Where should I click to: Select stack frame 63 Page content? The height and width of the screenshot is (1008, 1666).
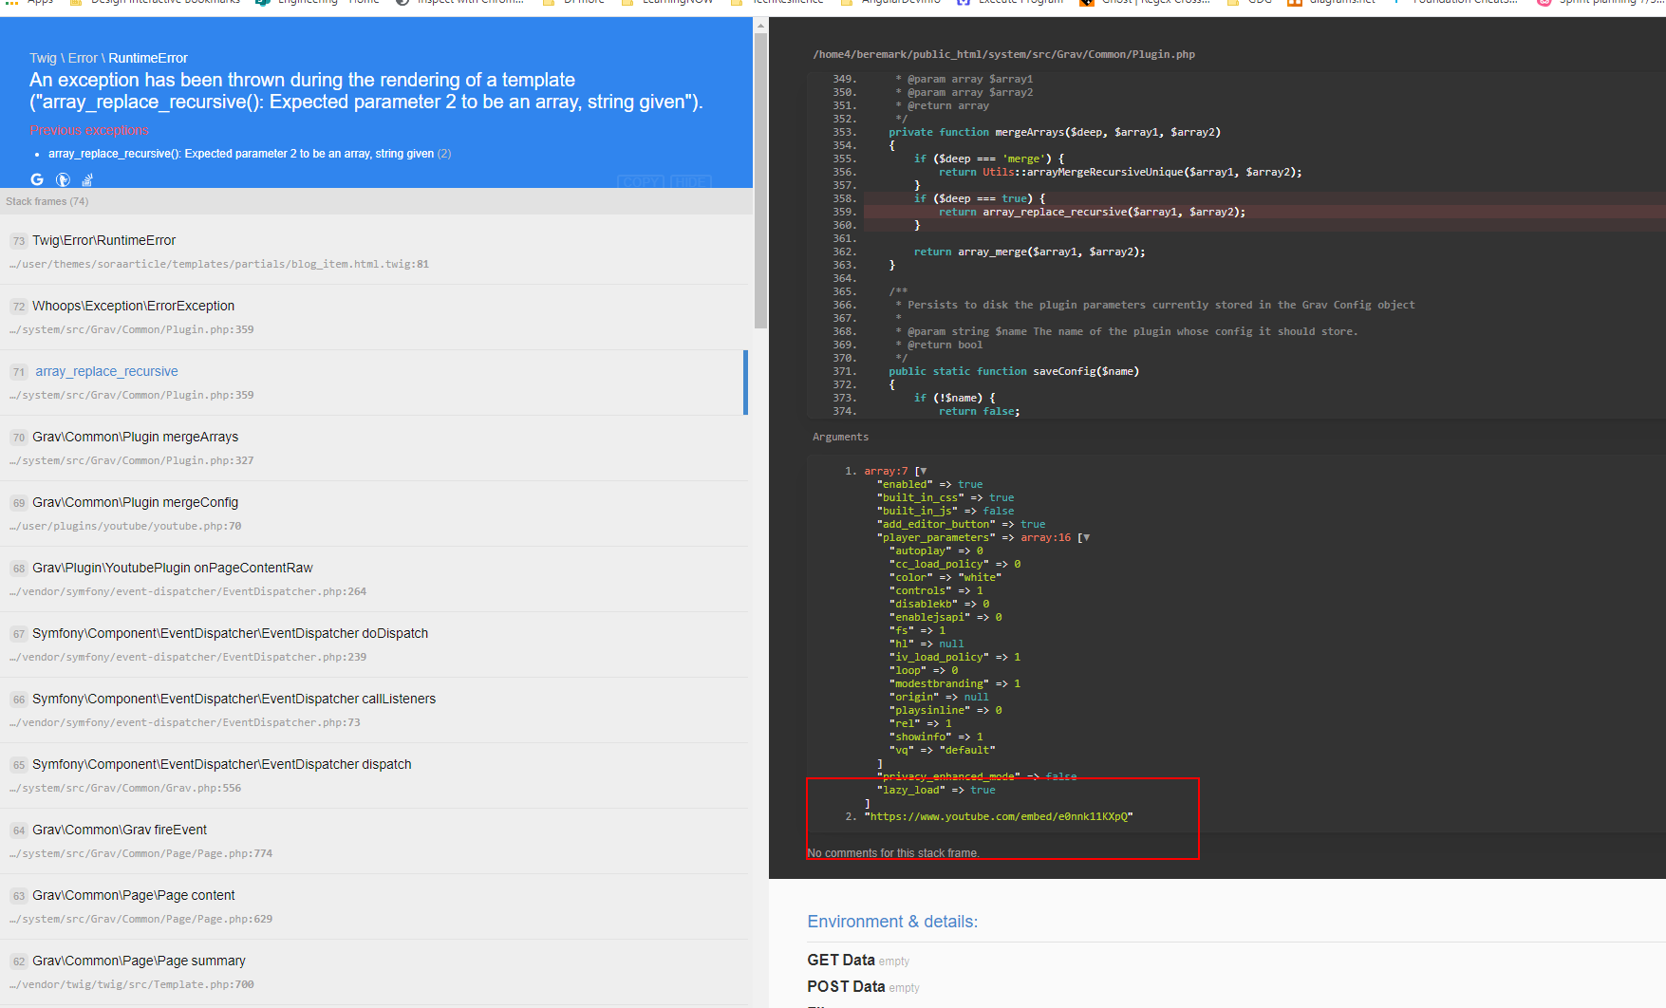click(x=374, y=906)
